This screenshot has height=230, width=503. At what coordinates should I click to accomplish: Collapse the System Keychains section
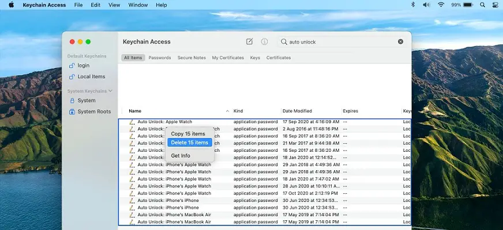point(110,91)
